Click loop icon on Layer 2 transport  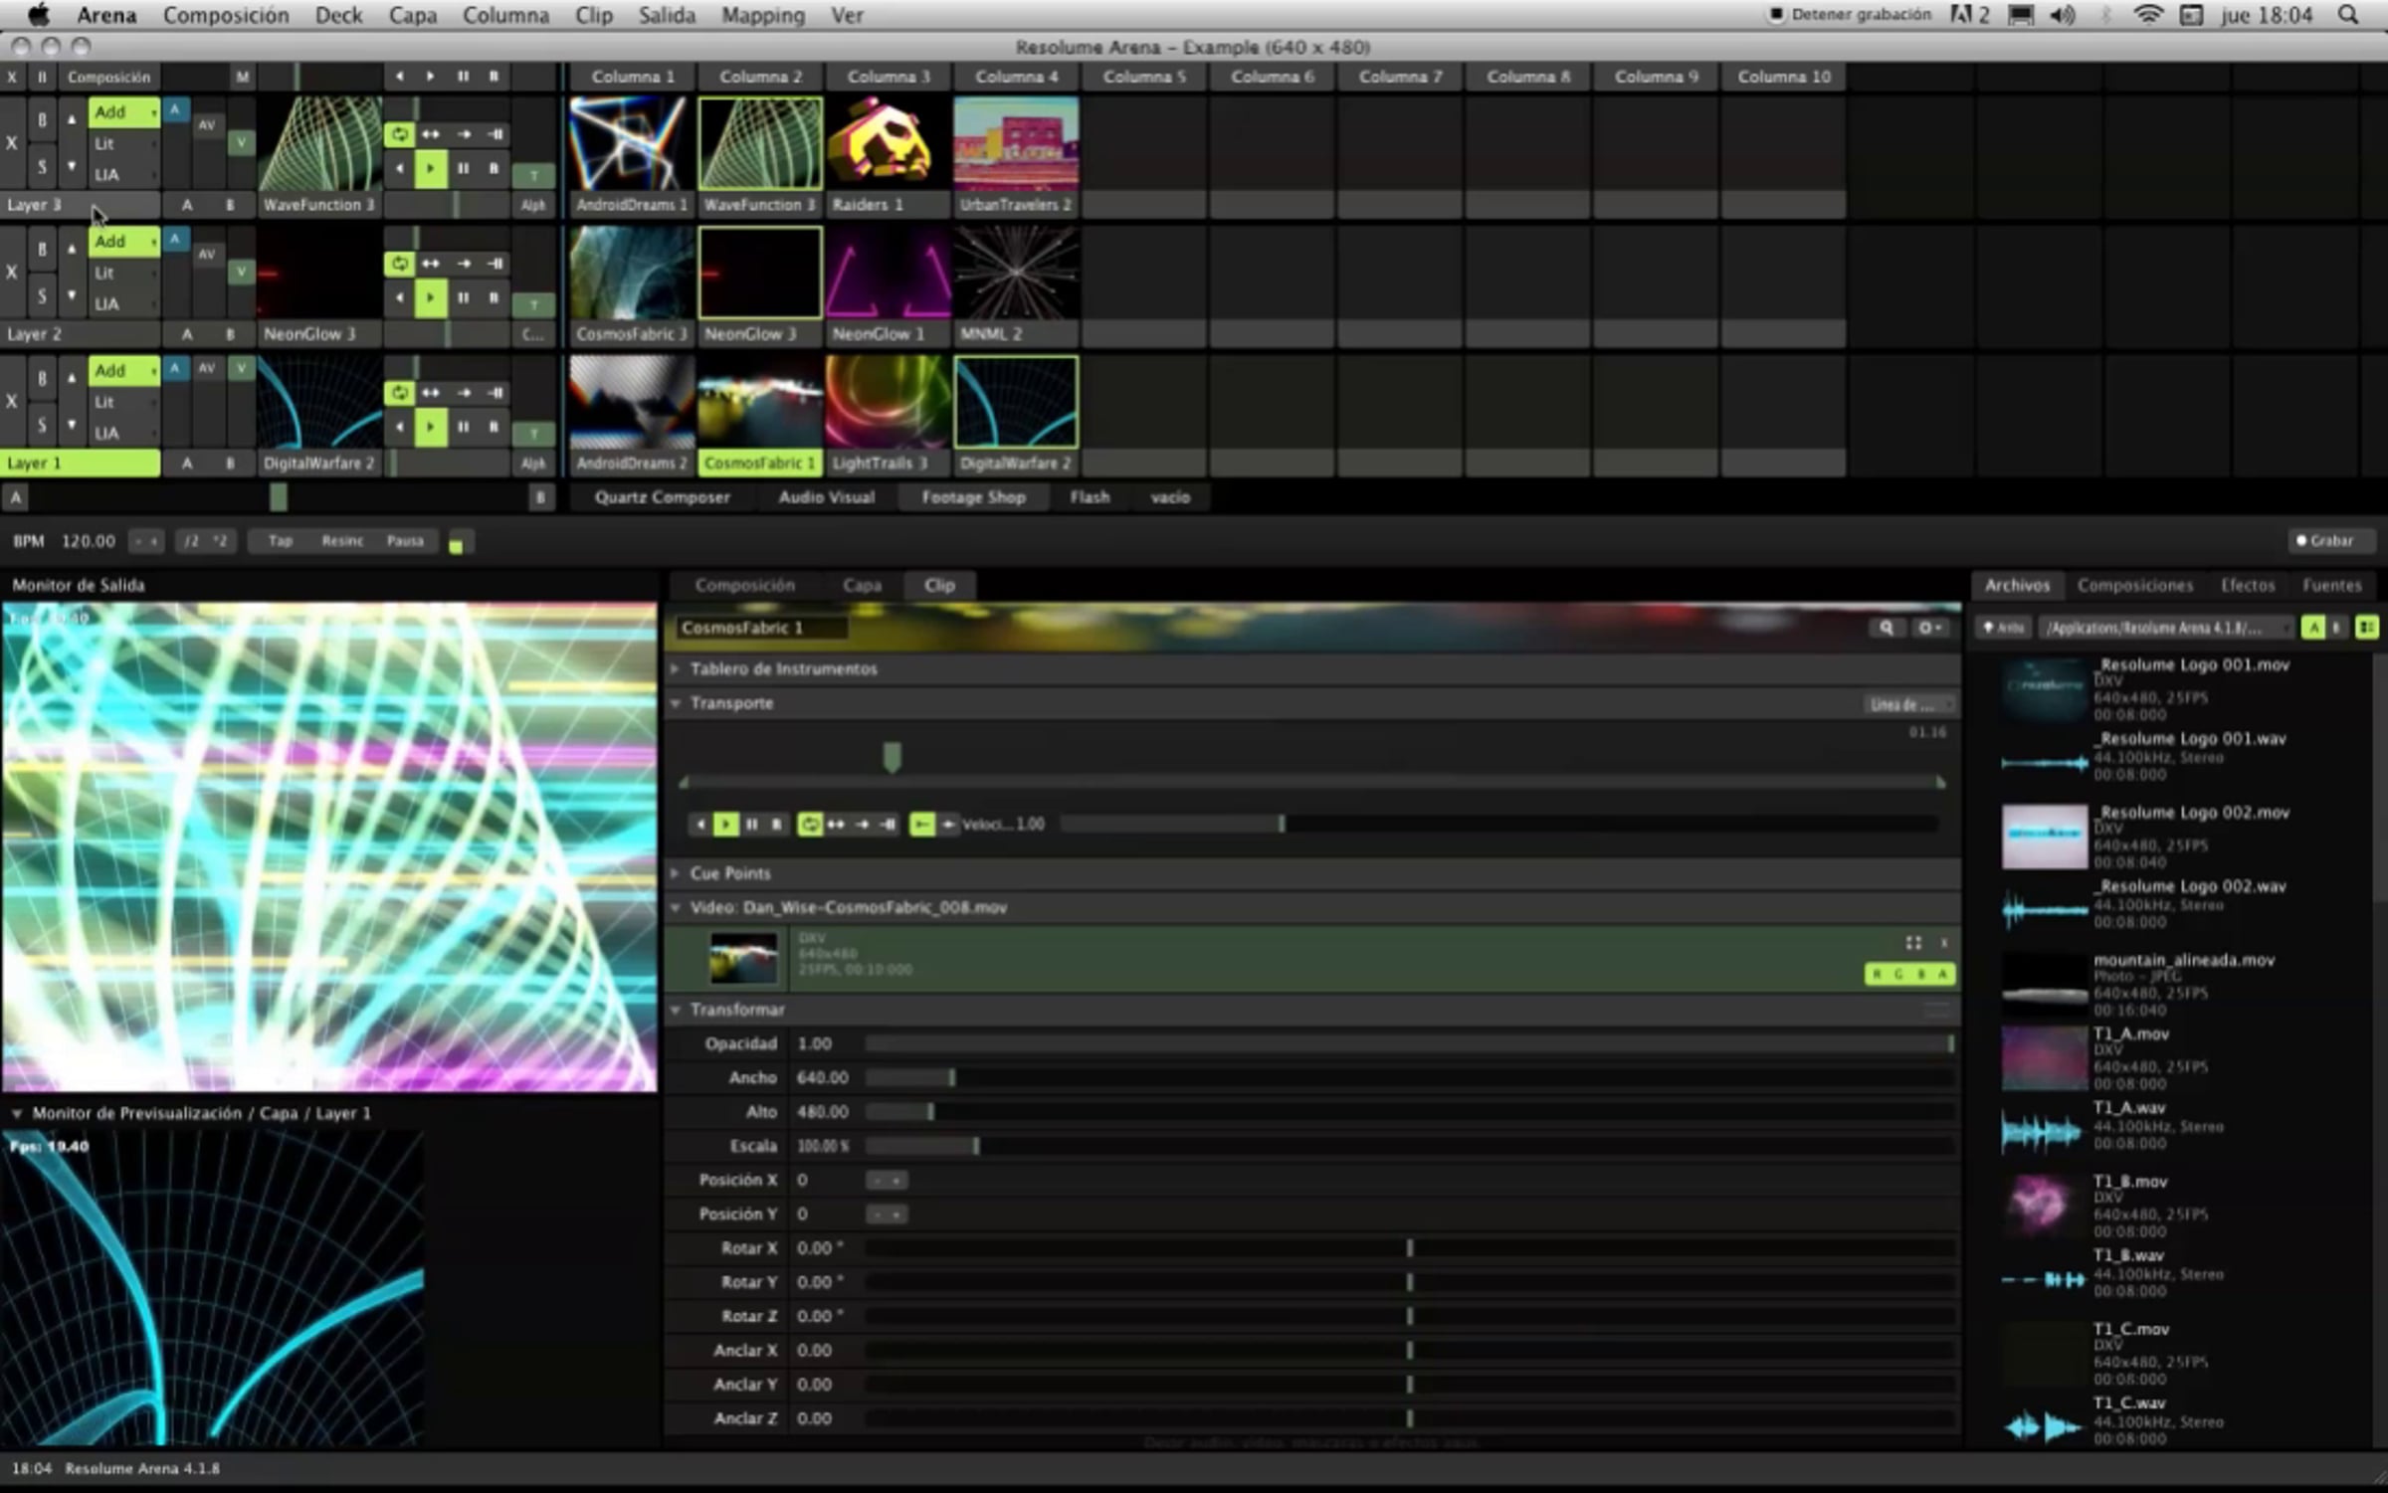pyautogui.click(x=399, y=263)
